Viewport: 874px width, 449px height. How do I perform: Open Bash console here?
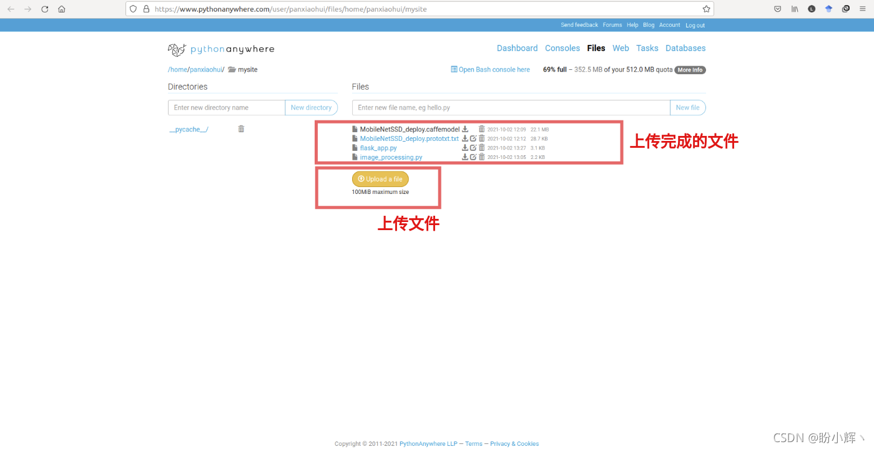(x=490, y=70)
